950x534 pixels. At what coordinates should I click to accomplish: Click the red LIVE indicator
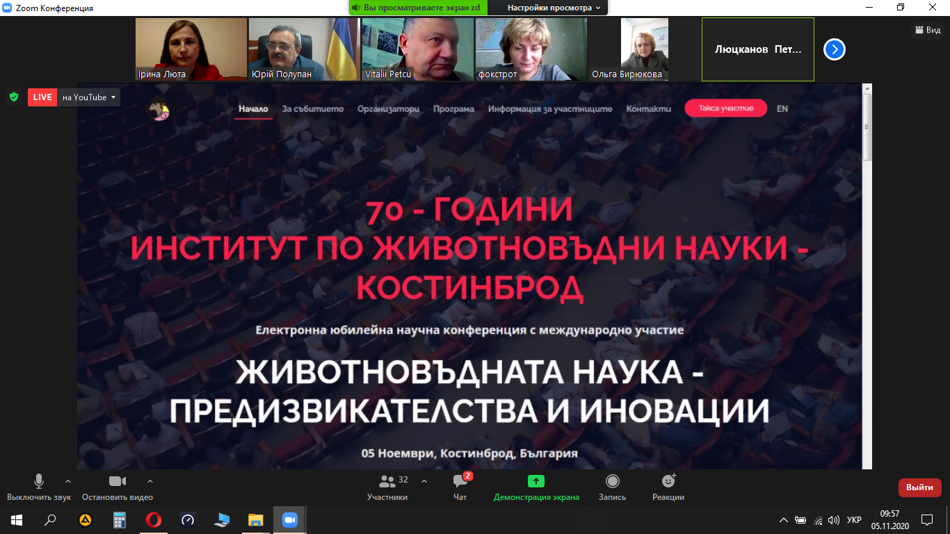pyautogui.click(x=42, y=97)
